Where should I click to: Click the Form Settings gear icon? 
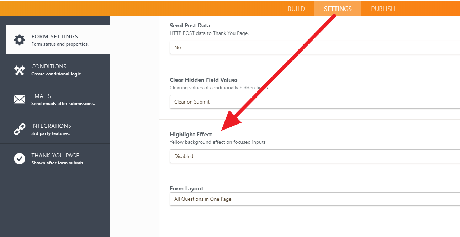click(19, 39)
